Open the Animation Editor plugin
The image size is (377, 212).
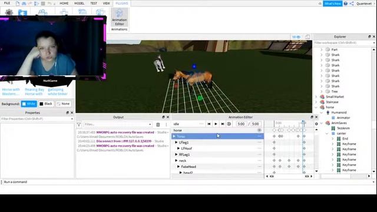(119, 17)
